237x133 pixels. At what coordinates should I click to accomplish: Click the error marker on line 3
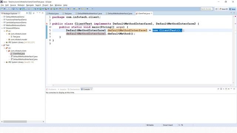(x=47, y=24)
